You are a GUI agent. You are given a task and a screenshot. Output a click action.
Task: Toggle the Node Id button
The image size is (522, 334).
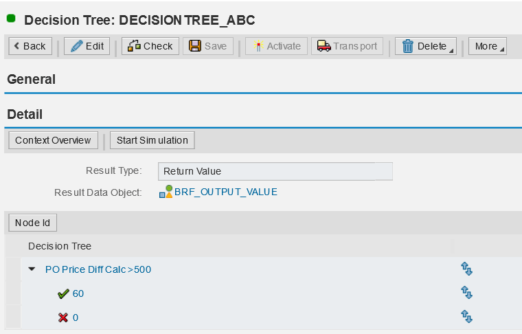coord(32,223)
